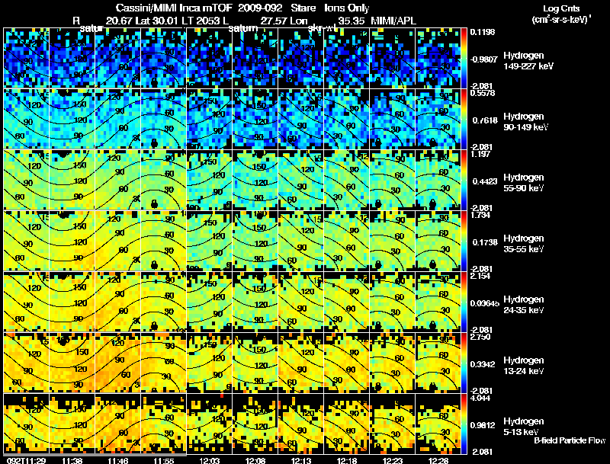
Task: Click the 2009-092 date in the title
Action: (x=260, y=8)
